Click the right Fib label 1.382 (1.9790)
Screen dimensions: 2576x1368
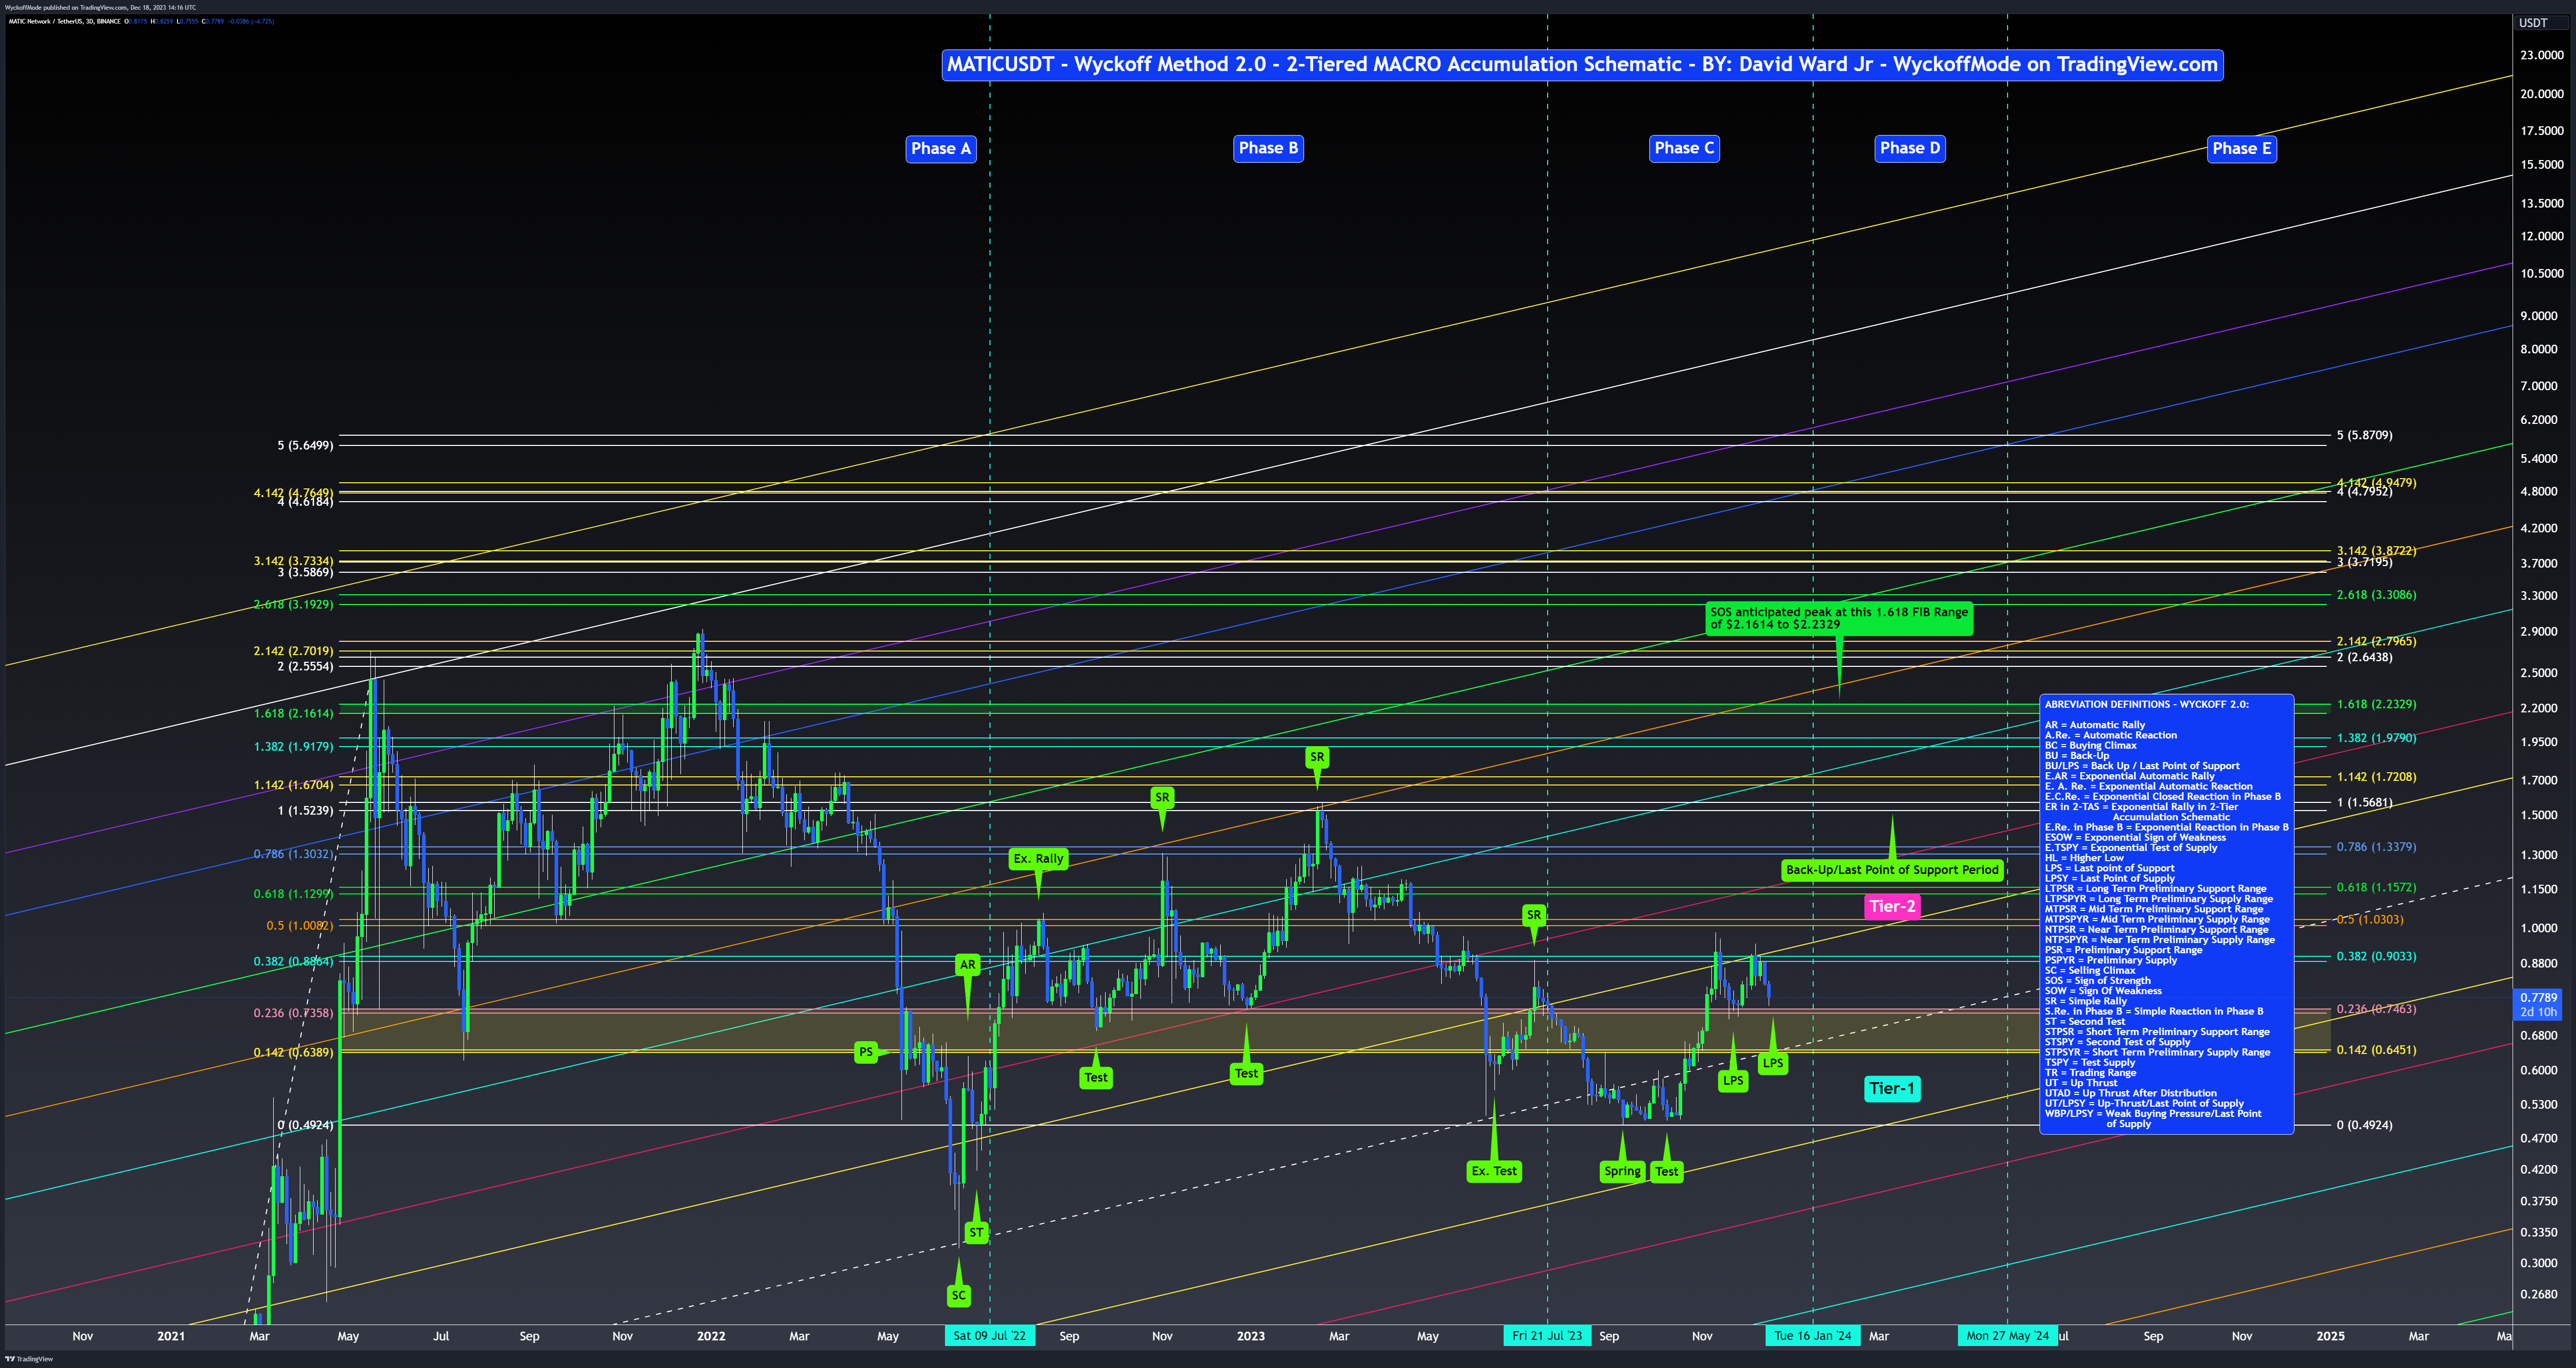coord(2376,738)
